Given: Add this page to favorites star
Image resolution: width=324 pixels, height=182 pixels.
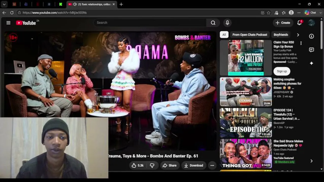Looking at the screenshot, I should (x=269, y=12).
